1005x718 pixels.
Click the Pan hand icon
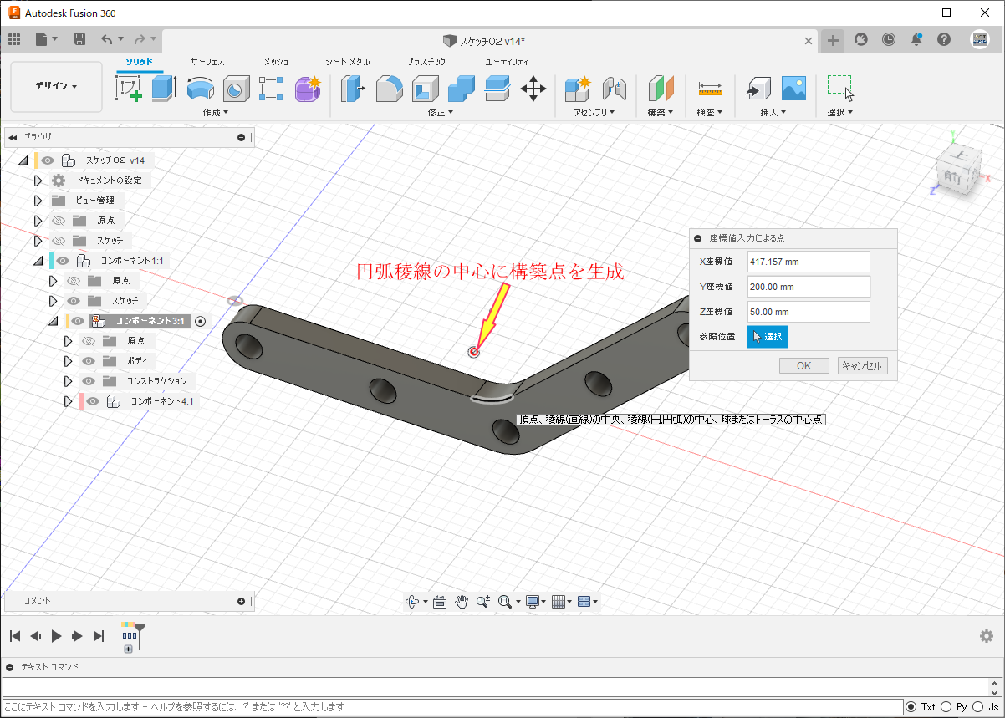pos(462,601)
